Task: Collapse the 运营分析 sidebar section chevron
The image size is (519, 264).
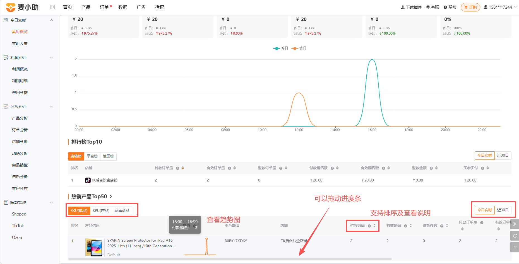Action: (51, 106)
